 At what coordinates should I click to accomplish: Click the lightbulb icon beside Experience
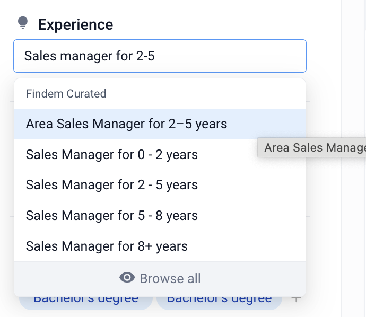tap(22, 23)
